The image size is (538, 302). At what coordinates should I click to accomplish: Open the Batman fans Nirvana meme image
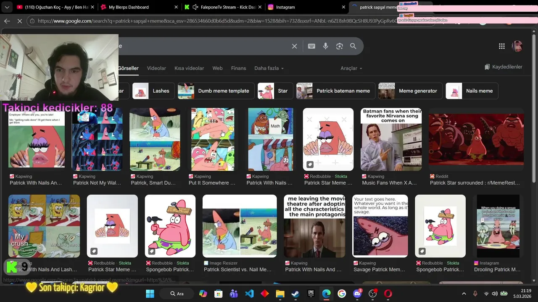tap(391, 139)
